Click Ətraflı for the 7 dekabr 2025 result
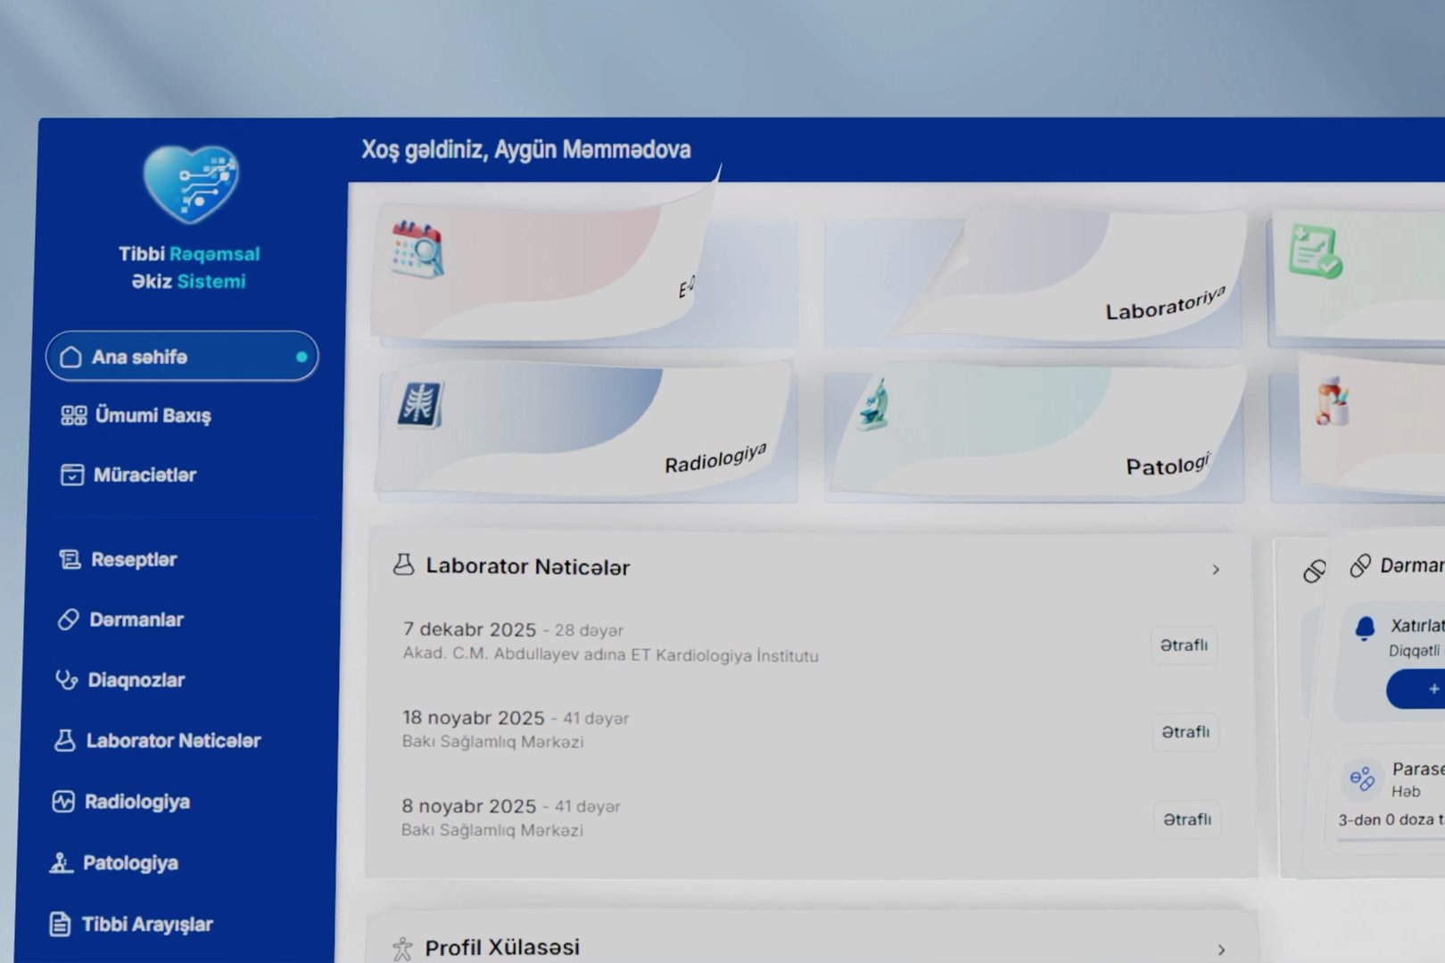The height and width of the screenshot is (963, 1445). (x=1184, y=645)
